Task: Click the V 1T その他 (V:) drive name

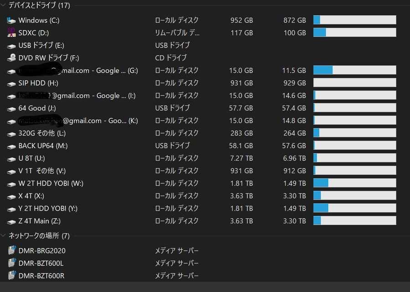Action: tap(42, 171)
